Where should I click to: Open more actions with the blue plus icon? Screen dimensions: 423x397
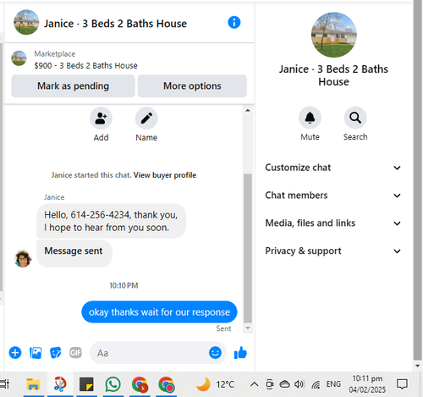click(x=15, y=353)
